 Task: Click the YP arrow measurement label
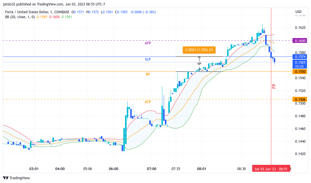[x=199, y=64]
